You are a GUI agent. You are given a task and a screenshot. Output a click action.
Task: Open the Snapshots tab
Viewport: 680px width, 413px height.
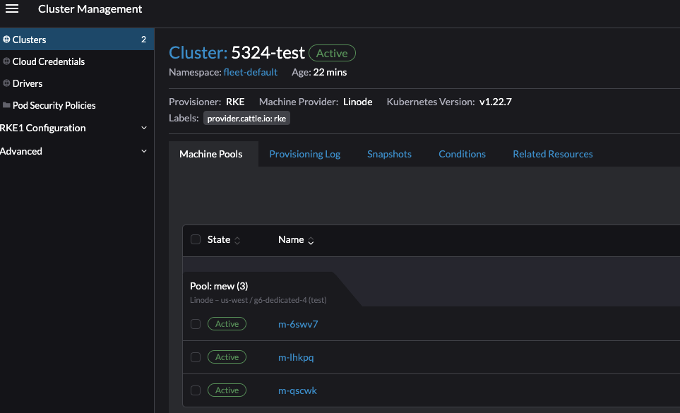[389, 153]
